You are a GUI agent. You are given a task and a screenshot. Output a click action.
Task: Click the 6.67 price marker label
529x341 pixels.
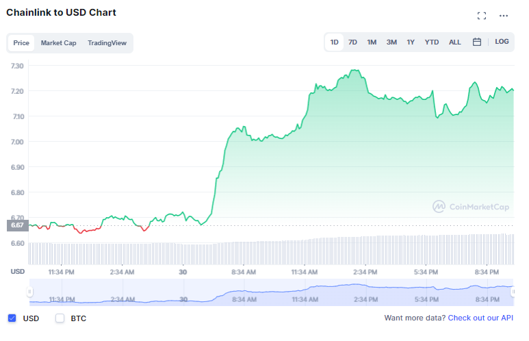click(18, 225)
